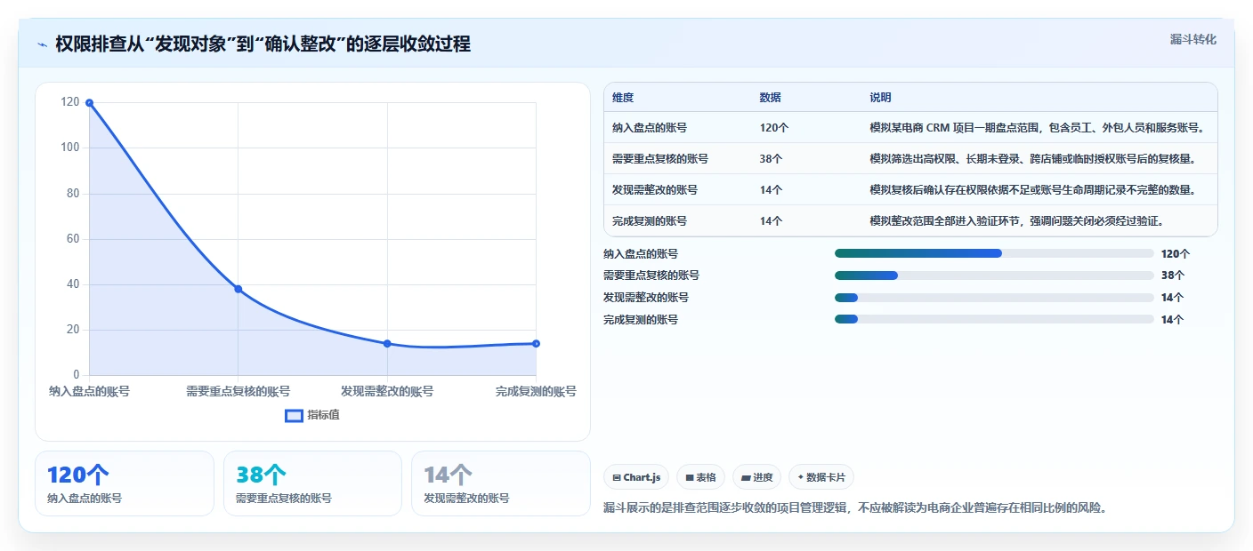Click the page title 权限排查从发现对象到确认整改
This screenshot has height=551, width=1253.
point(263,44)
